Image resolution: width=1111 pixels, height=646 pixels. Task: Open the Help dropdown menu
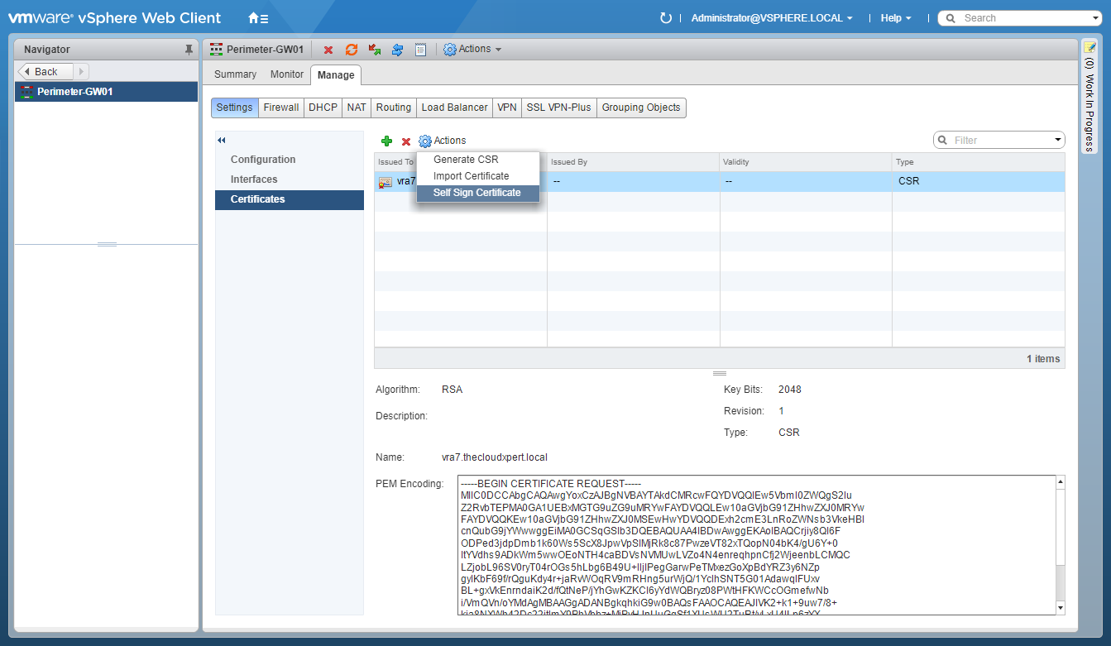point(896,18)
